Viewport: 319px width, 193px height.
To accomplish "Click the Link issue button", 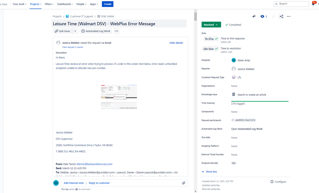I will (x=62, y=31).
